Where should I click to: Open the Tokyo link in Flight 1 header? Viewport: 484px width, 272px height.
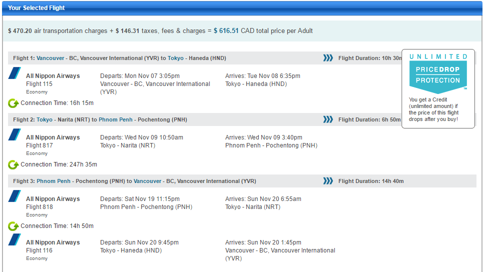(176, 58)
